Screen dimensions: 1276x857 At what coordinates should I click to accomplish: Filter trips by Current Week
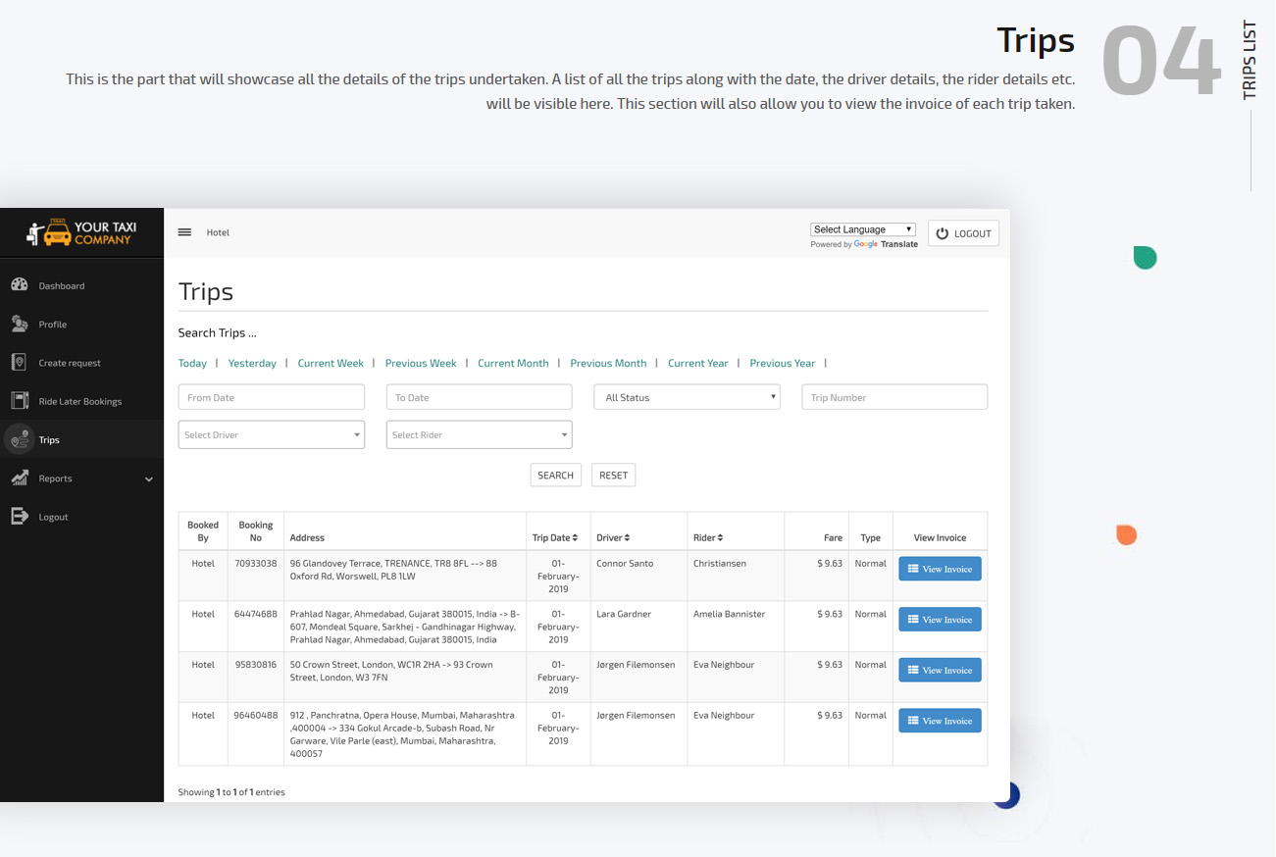coord(331,363)
